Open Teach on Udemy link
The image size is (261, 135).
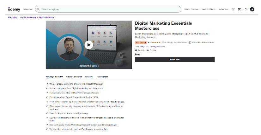[x=209, y=9]
